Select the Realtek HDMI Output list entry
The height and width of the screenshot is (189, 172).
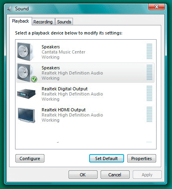pos(85,115)
